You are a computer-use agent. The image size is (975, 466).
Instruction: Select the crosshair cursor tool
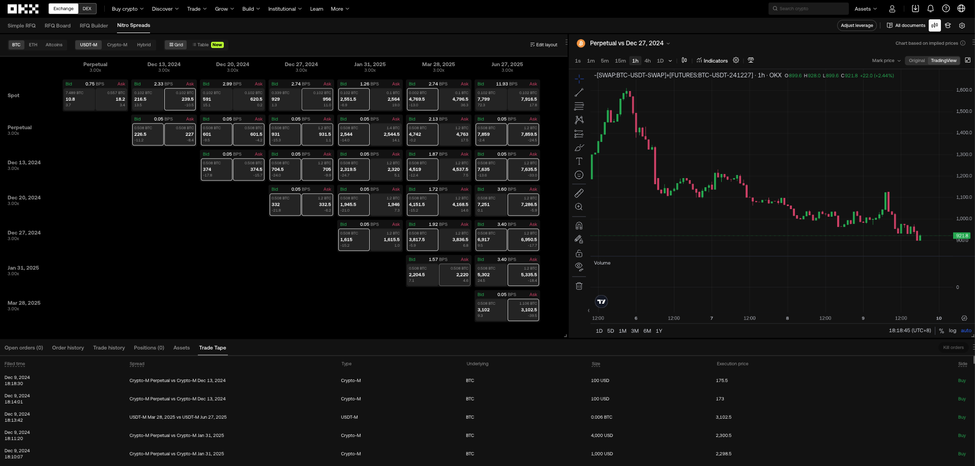coord(579,79)
